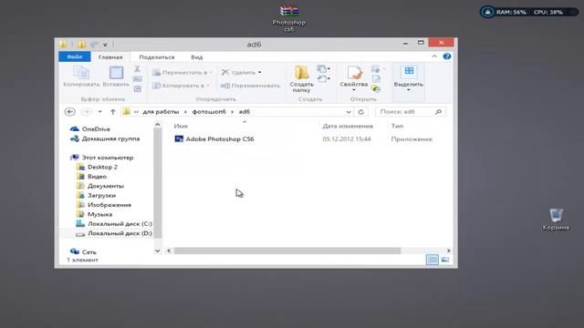Click the search magnifier icon
Screen dimensions: 584x328
(438, 111)
